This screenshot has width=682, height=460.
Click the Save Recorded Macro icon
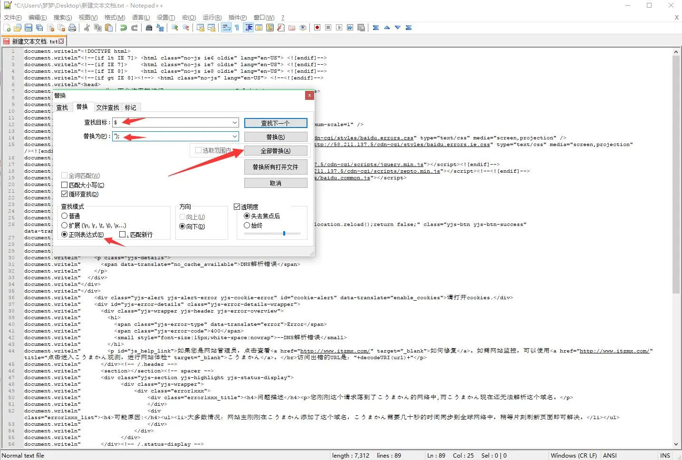coord(361,28)
